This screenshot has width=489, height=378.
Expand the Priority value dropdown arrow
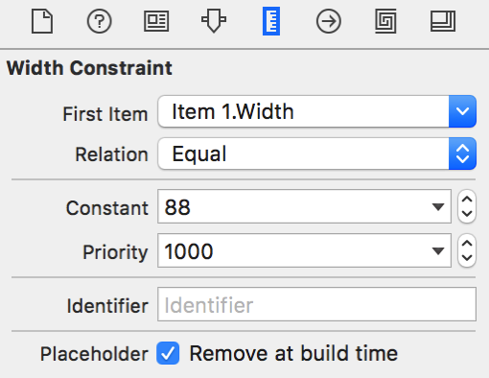click(x=438, y=250)
